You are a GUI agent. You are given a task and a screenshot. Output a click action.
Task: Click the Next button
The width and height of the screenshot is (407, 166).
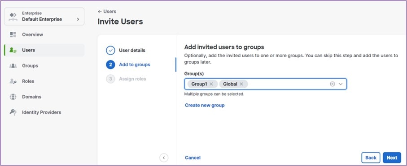(392, 157)
